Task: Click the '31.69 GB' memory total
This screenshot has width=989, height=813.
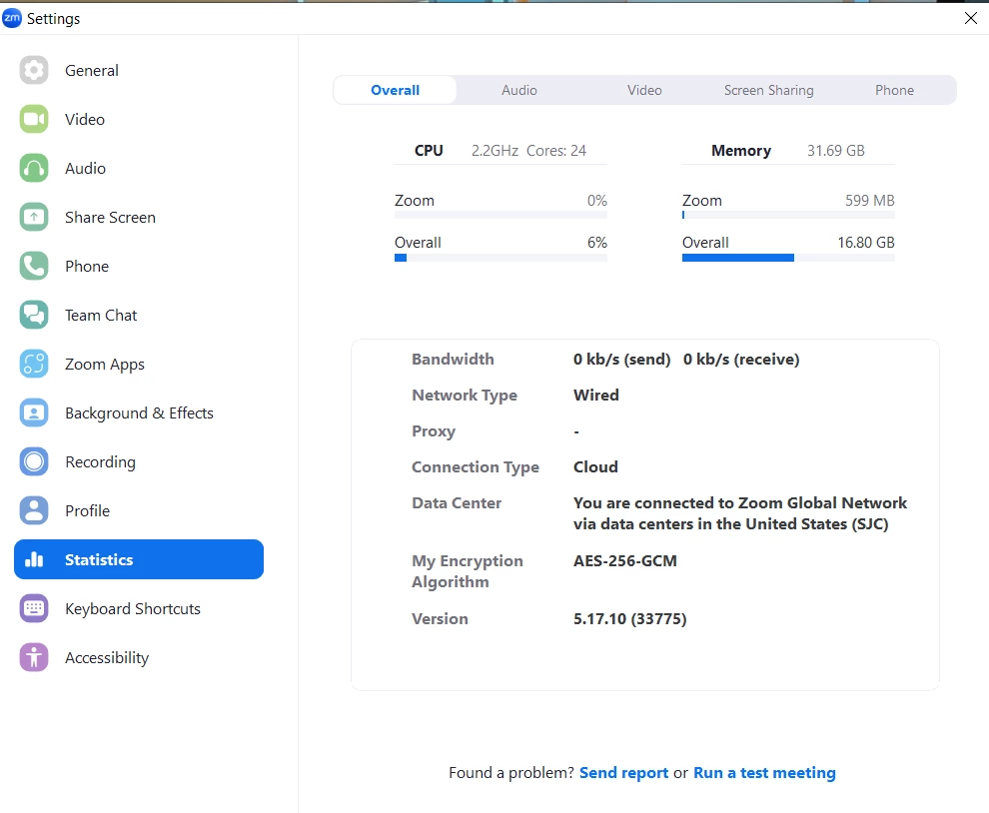Action: pos(836,151)
